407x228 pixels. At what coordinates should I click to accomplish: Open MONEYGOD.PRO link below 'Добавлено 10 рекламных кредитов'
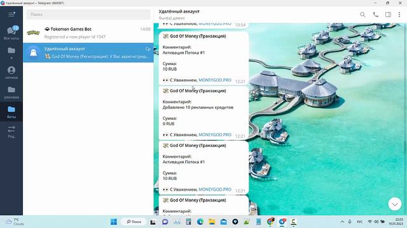tap(215, 135)
